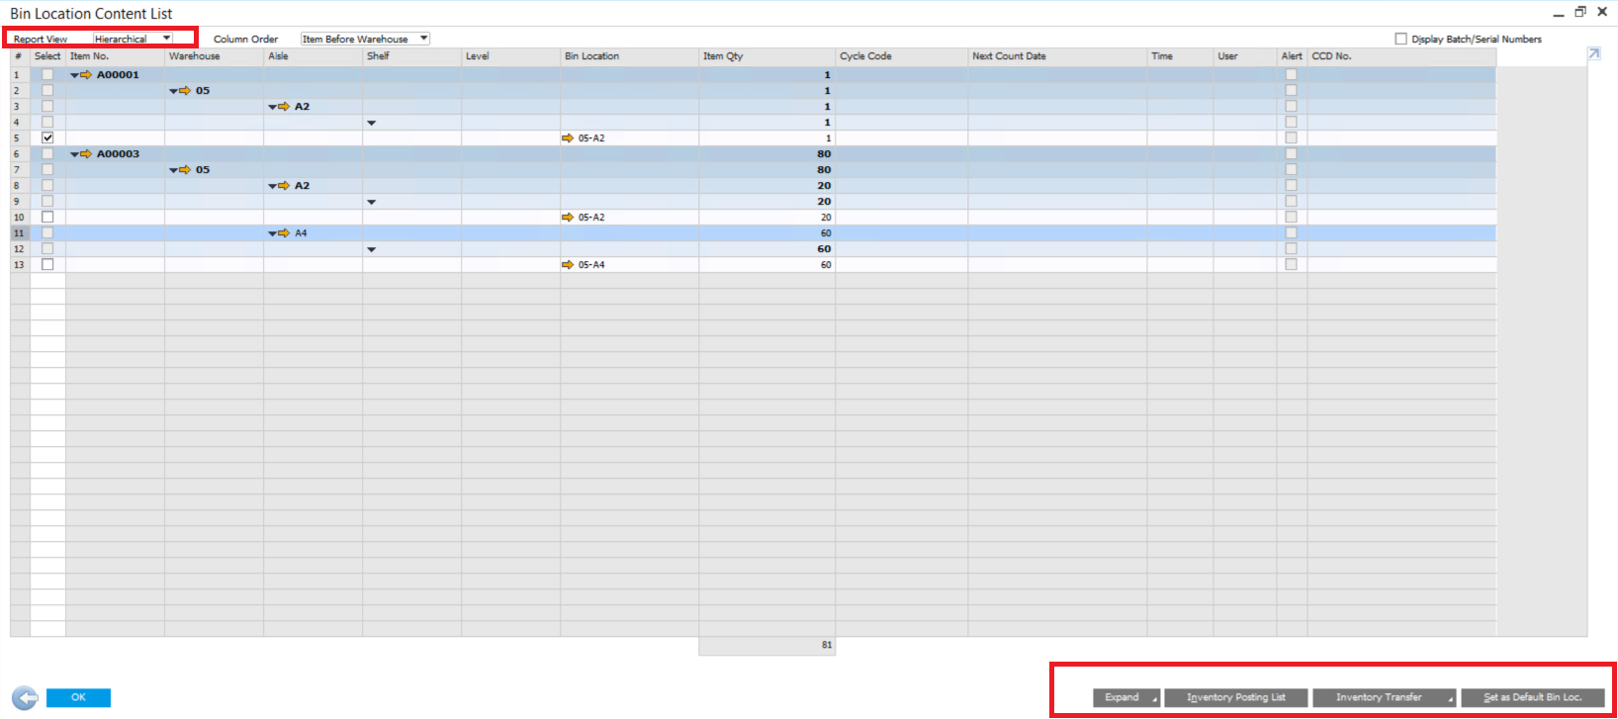This screenshot has height=719, width=1618.
Task: Click the maximize-grid arrow icon above table
Action: 1594,53
